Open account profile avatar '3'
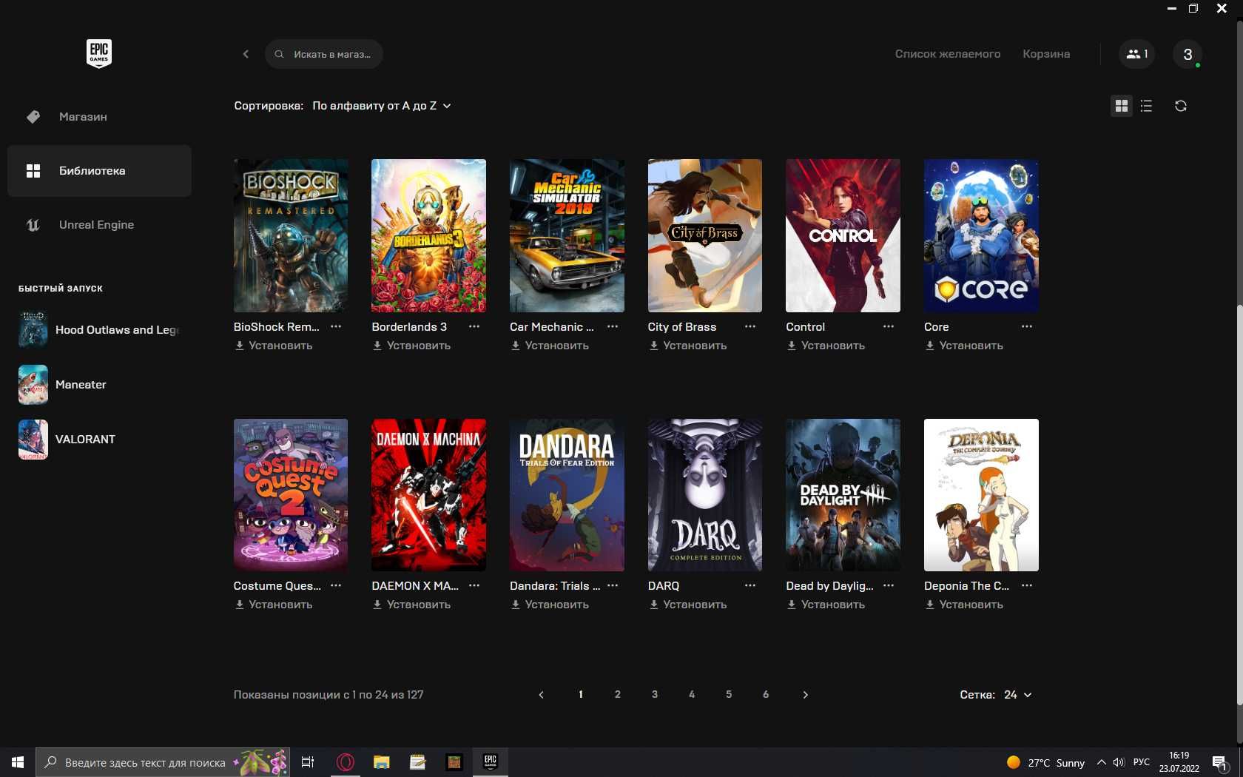This screenshot has height=777, width=1243. [x=1188, y=54]
